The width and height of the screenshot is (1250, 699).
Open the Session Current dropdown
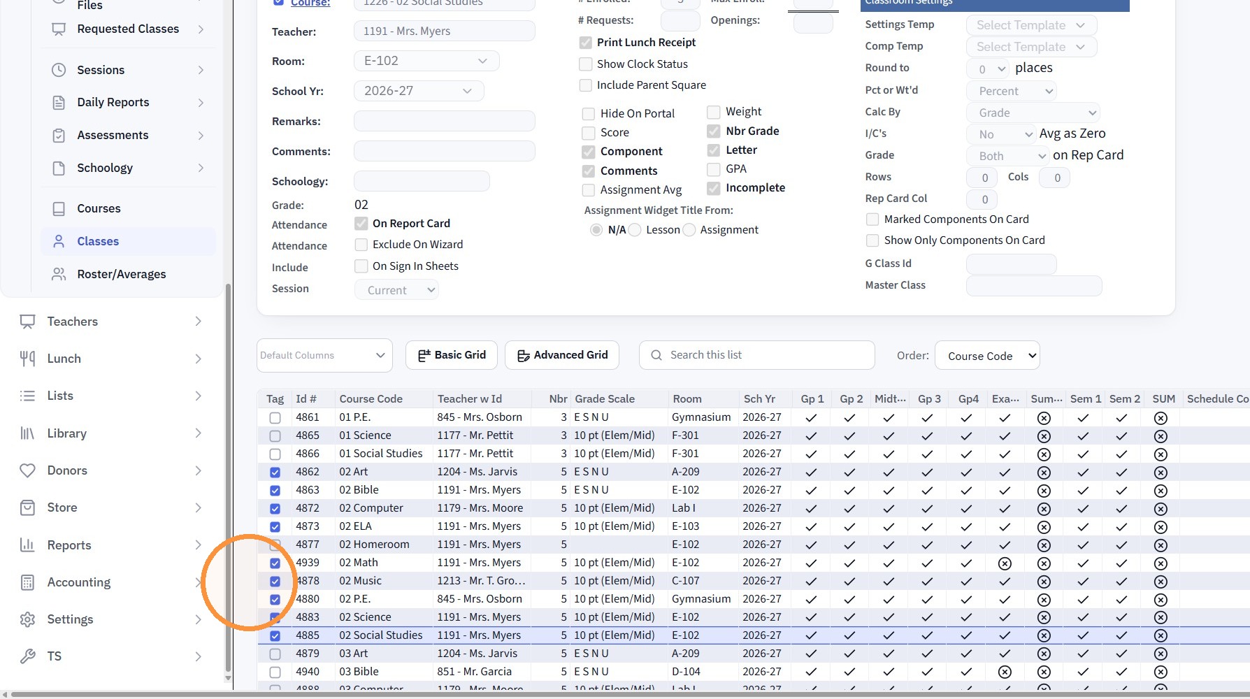(396, 290)
